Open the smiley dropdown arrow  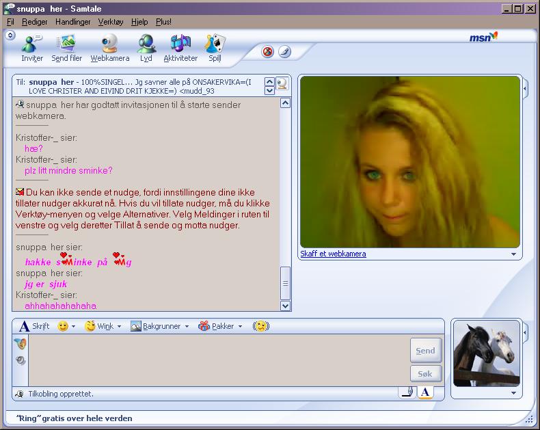pos(73,326)
